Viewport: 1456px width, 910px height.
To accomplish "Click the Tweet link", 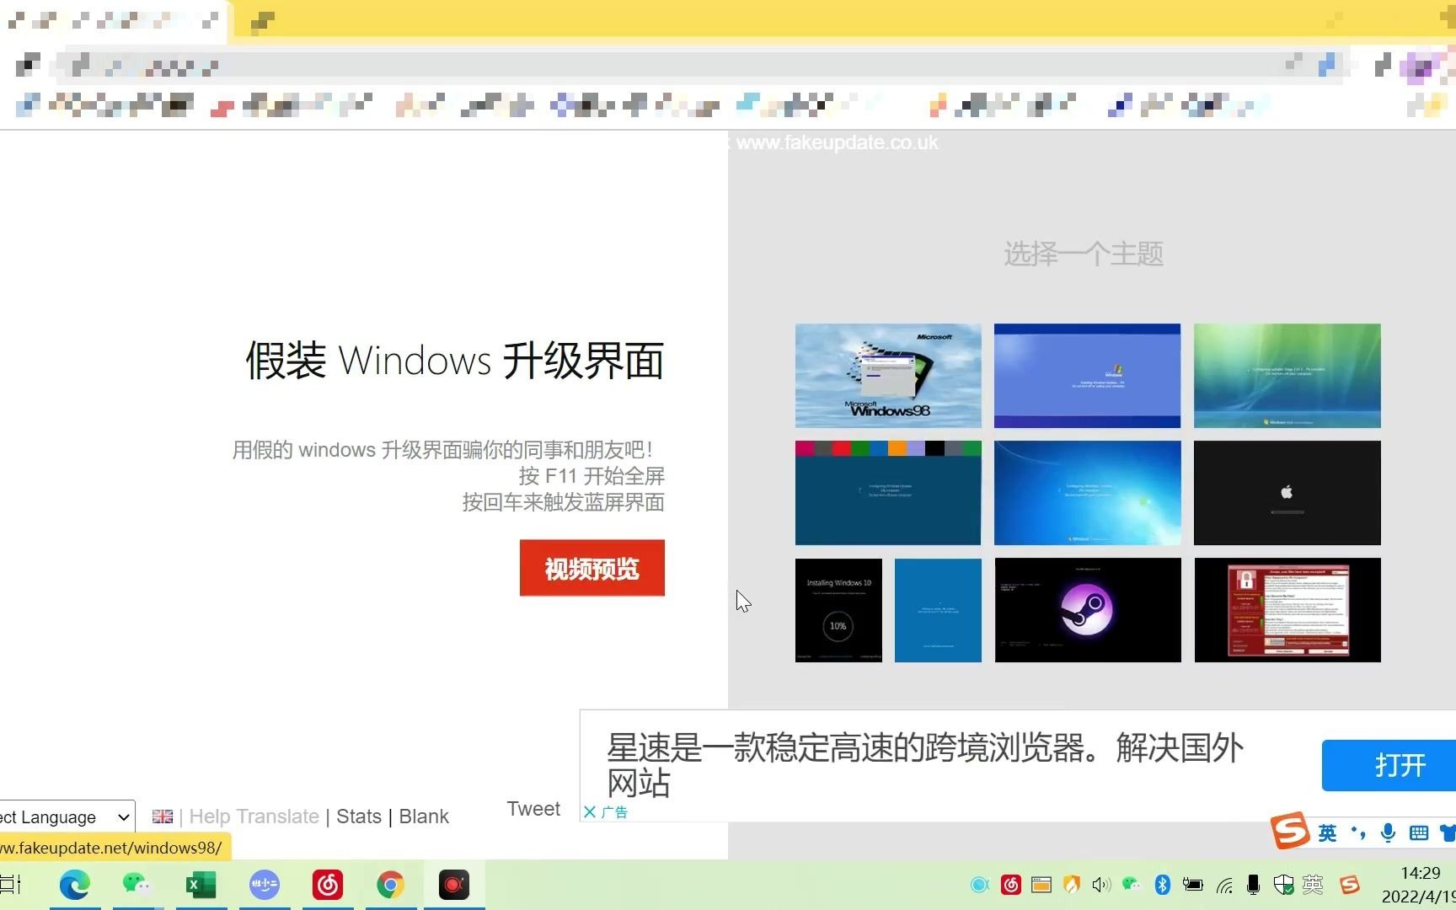I will click(533, 809).
